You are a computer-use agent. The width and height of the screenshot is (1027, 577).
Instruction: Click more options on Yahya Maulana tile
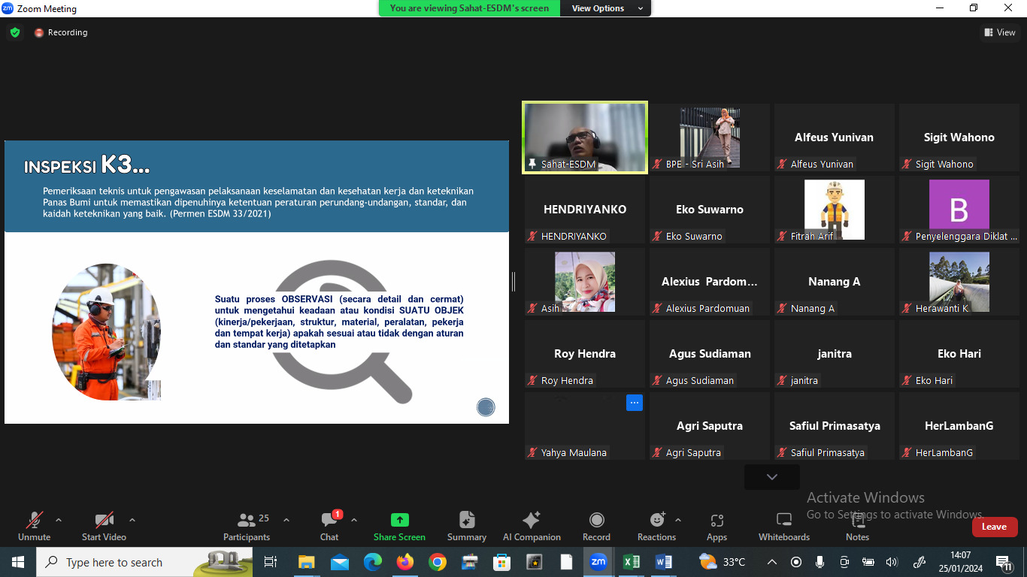[x=635, y=403]
